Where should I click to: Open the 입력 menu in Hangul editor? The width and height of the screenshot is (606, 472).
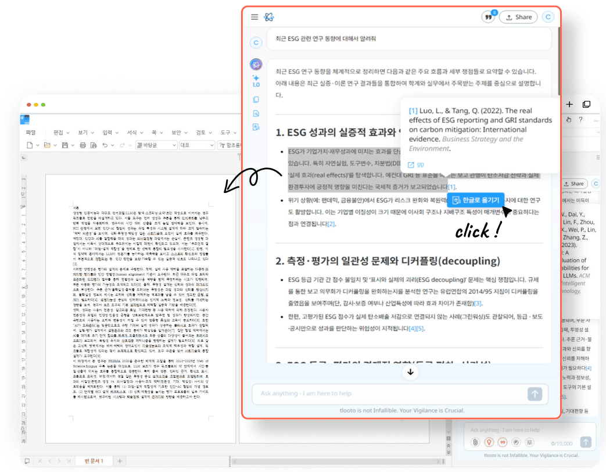[110, 133]
